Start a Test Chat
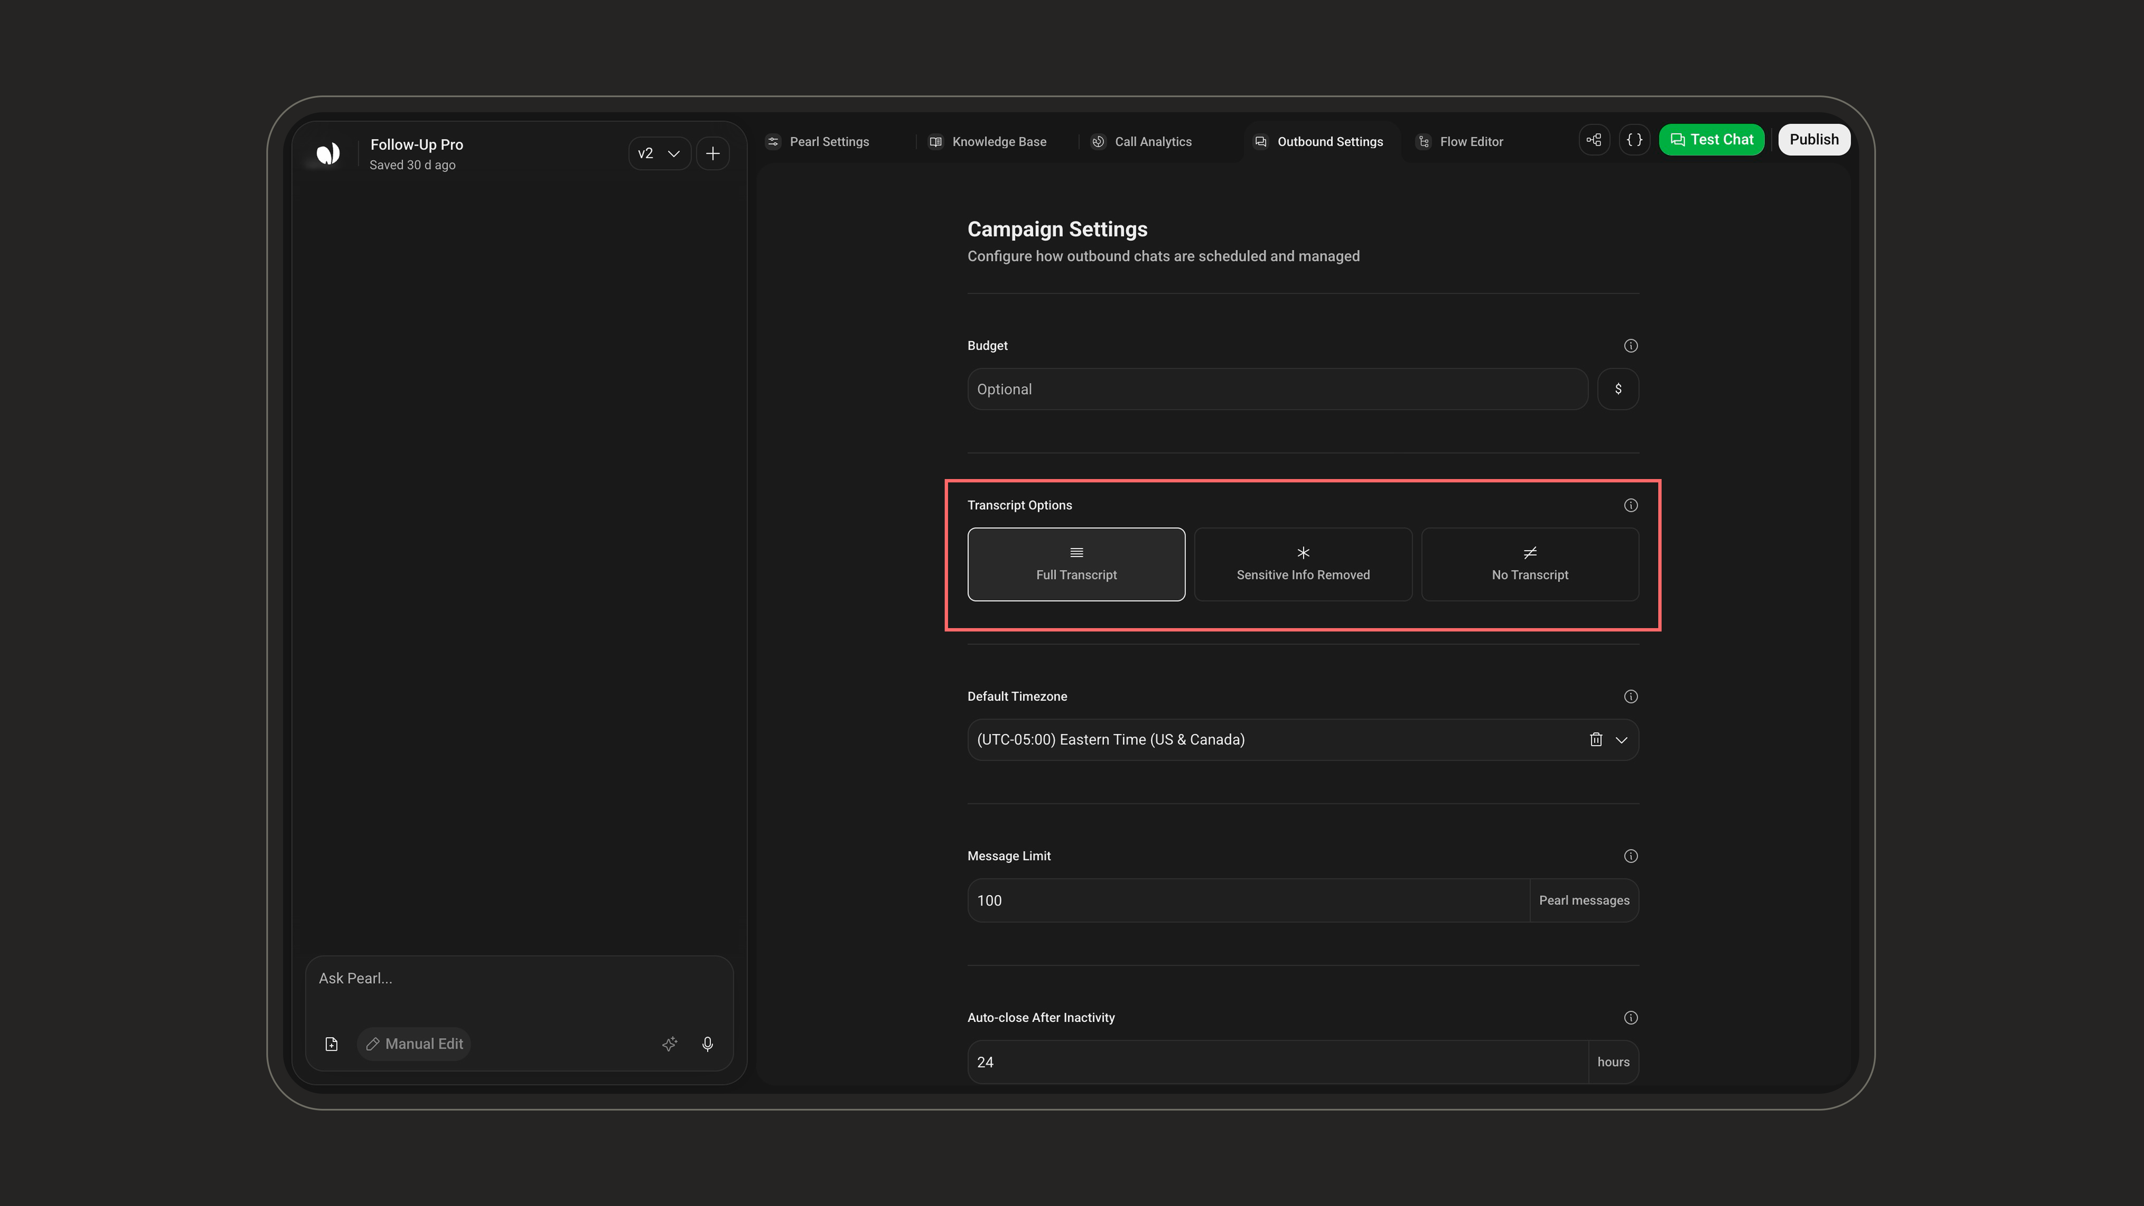 coord(1711,140)
